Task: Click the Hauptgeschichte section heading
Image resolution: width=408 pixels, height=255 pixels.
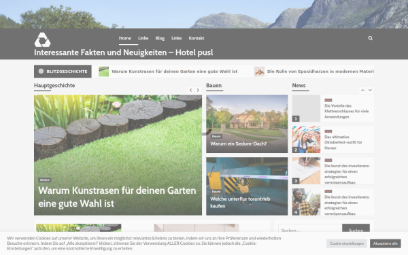Action: tap(54, 86)
